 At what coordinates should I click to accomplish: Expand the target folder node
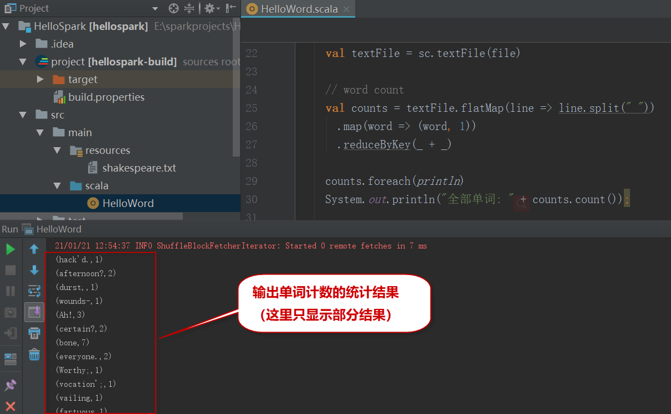(40, 79)
